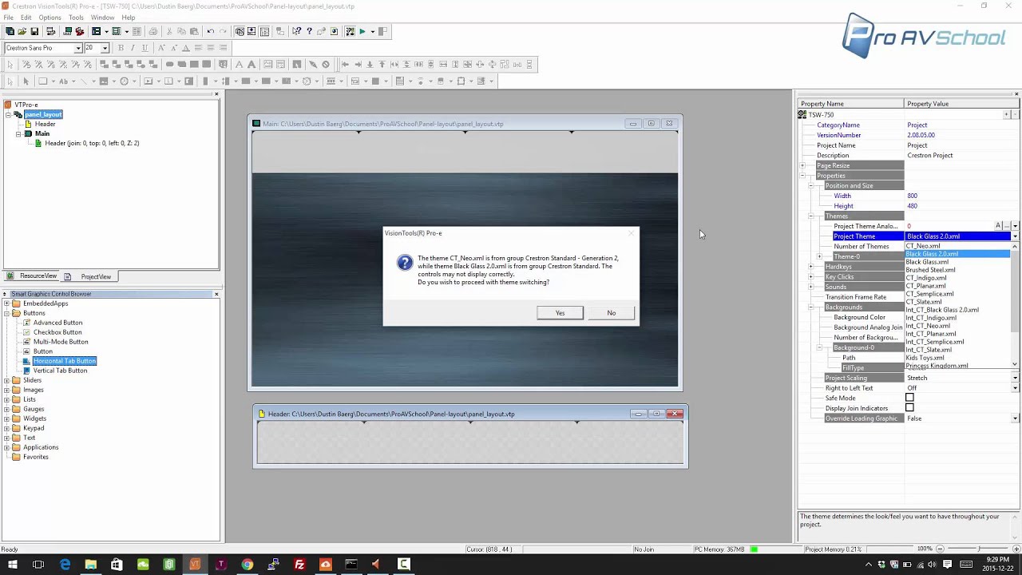Click the clock gauge tool icon
This screenshot has height=575, width=1022.
[125, 81]
